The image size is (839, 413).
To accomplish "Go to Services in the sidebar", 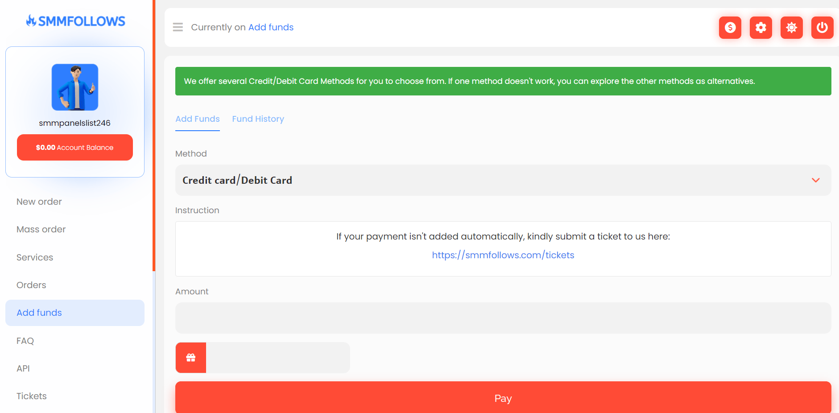I will pyautogui.click(x=35, y=257).
